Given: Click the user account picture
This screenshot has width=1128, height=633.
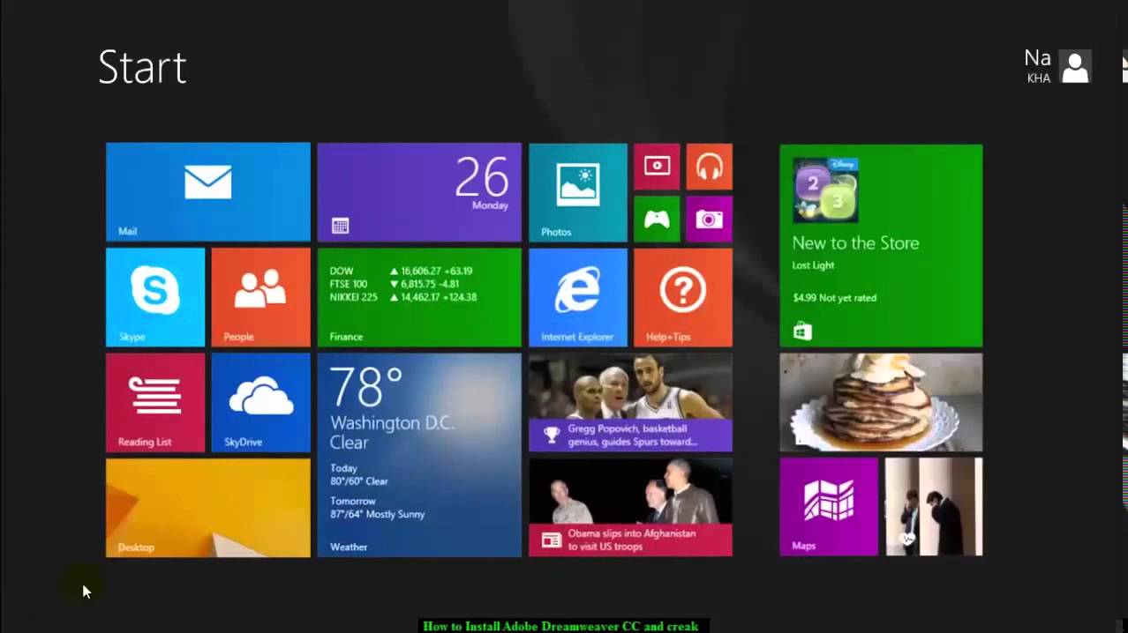Looking at the screenshot, I should pos(1075,66).
